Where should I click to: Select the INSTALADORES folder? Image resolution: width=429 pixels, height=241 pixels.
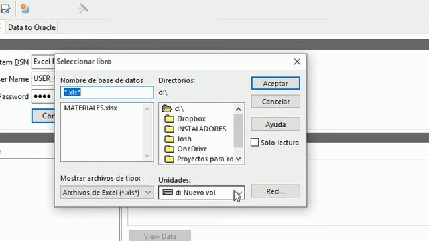coord(201,129)
